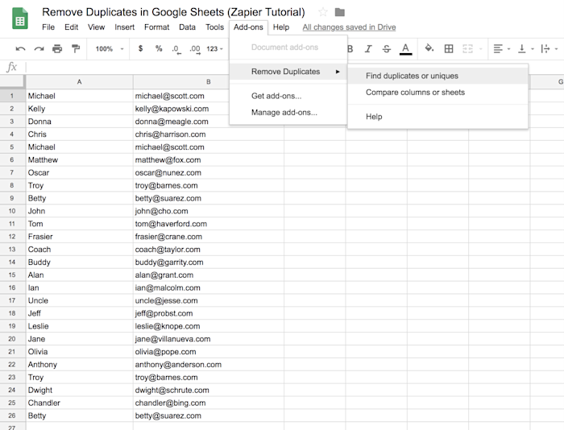Image resolution: width=564 pixels, height=430 pixels.
Task: Click the merge cells icon
Action: pos(467,48)
